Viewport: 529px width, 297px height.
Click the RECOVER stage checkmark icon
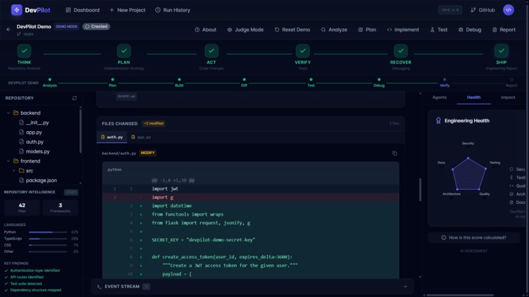point(400,51)
